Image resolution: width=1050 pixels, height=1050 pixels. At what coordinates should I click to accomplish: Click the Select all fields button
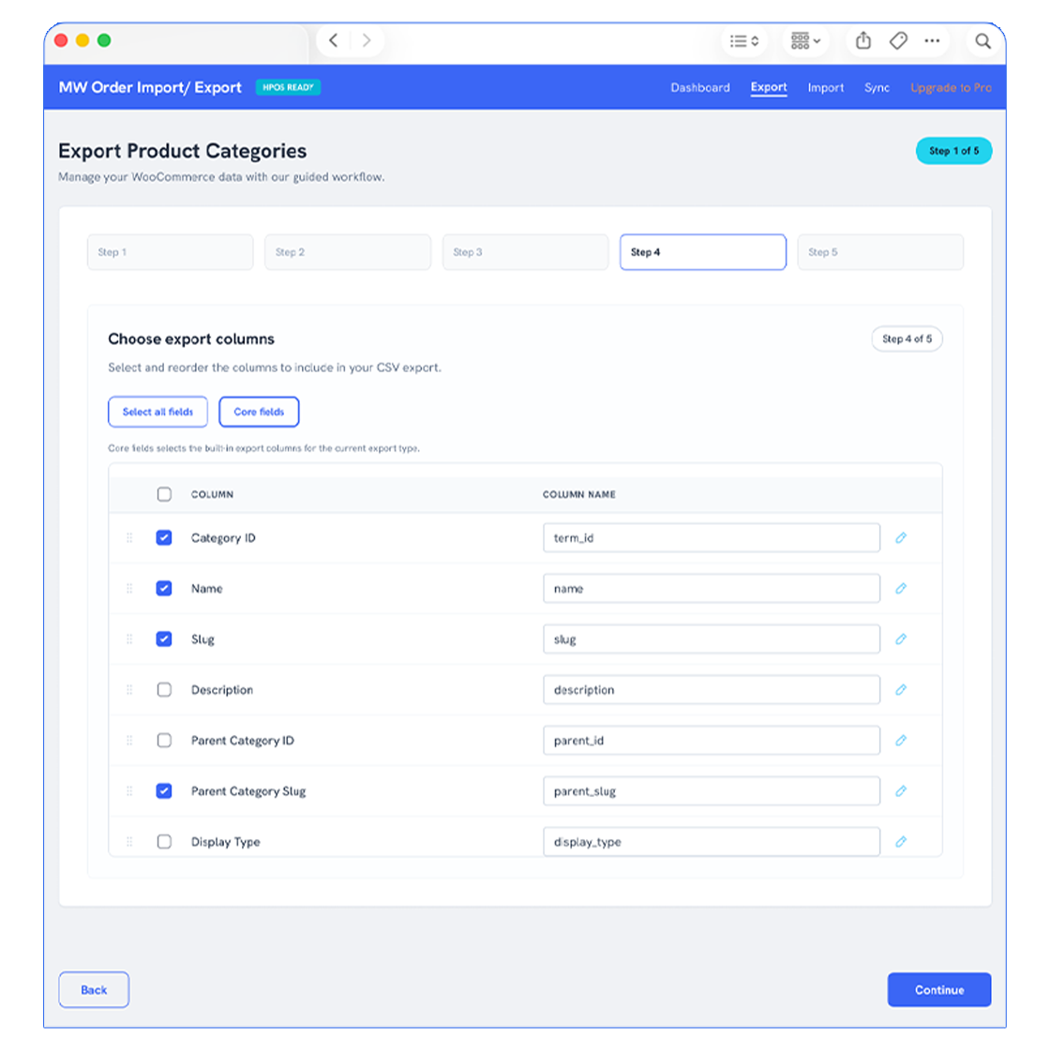click(x=157, y=412)
